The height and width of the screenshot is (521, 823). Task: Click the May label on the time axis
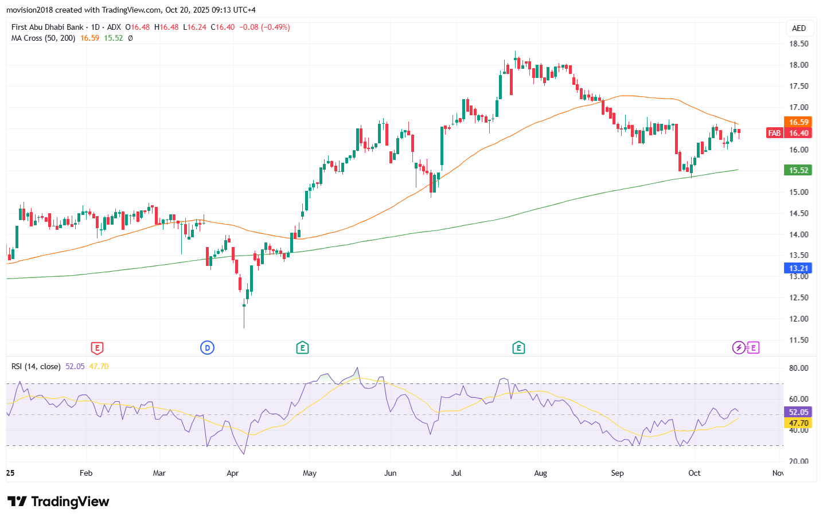tap(309, 473)
